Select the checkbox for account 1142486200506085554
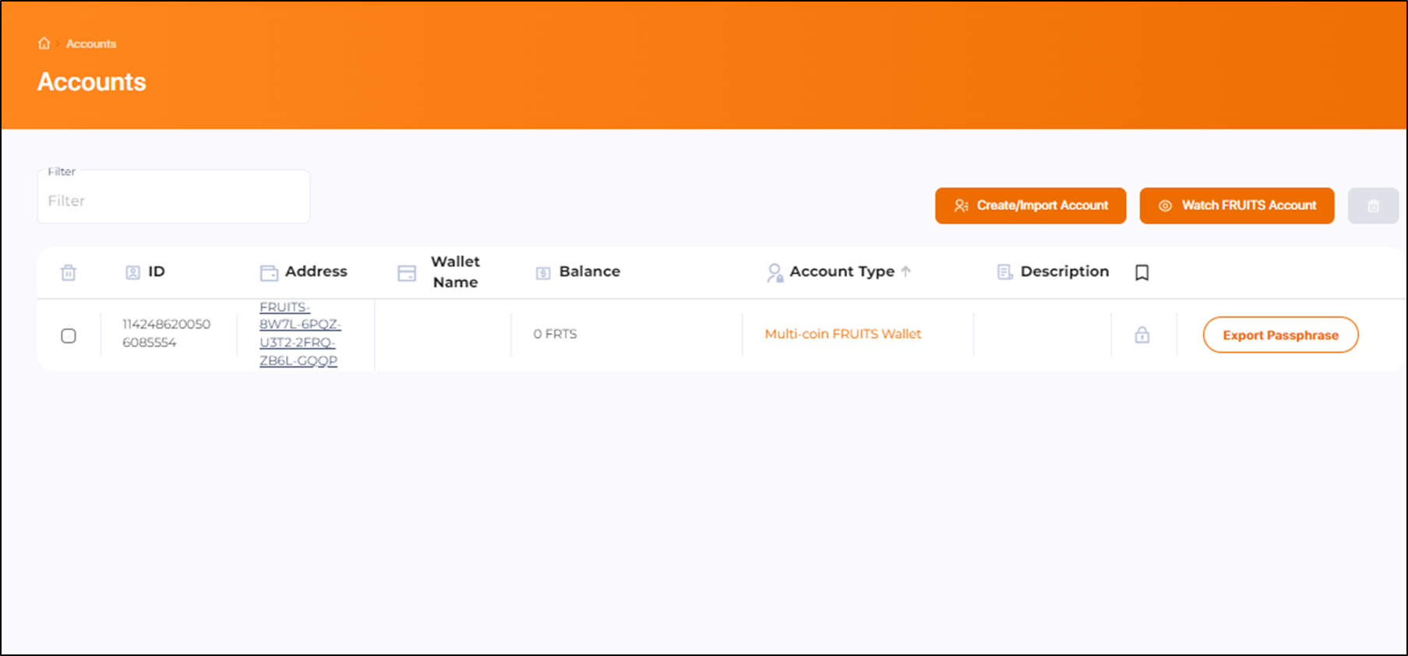The width and height of the screenshot is (1408, 656). coord(69,336)
